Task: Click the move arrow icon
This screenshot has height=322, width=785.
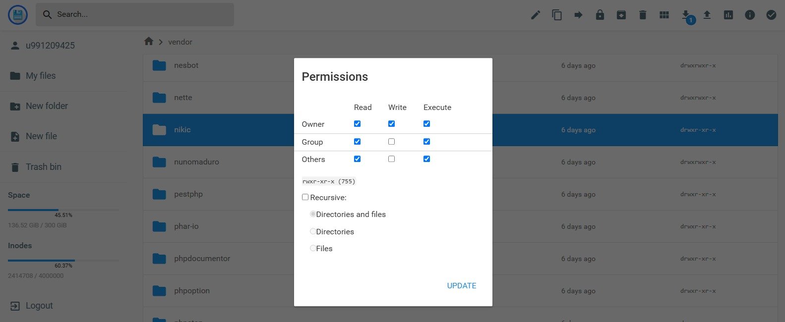Action: pos(578,15)
